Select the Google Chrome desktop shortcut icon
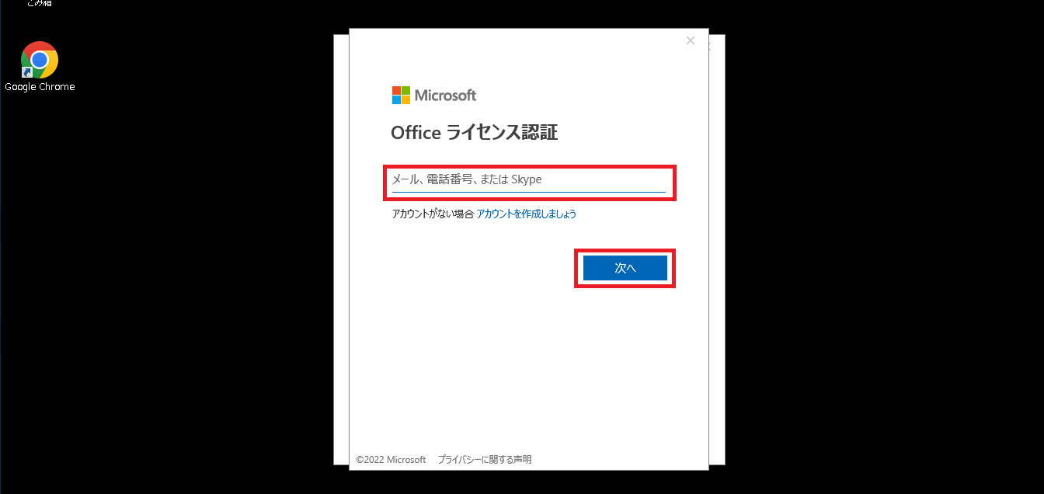 (x=40, y=60)
